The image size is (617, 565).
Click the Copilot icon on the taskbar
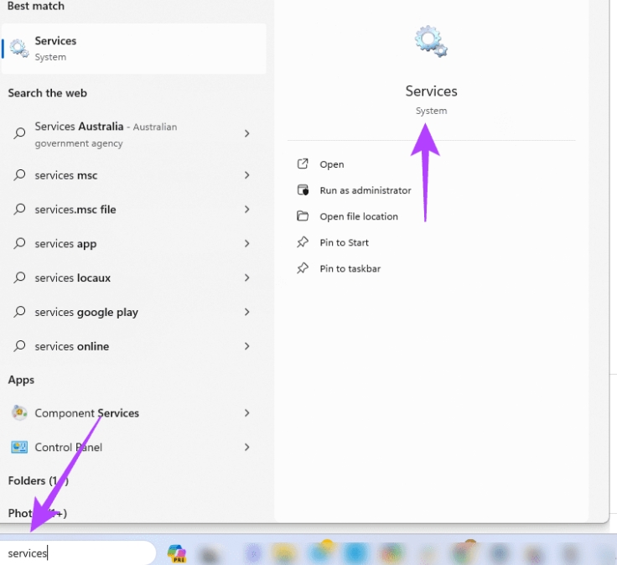click(x=176, y=553)
